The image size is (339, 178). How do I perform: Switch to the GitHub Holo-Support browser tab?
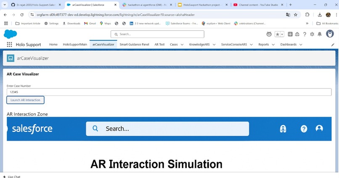[x=37, y=5]
